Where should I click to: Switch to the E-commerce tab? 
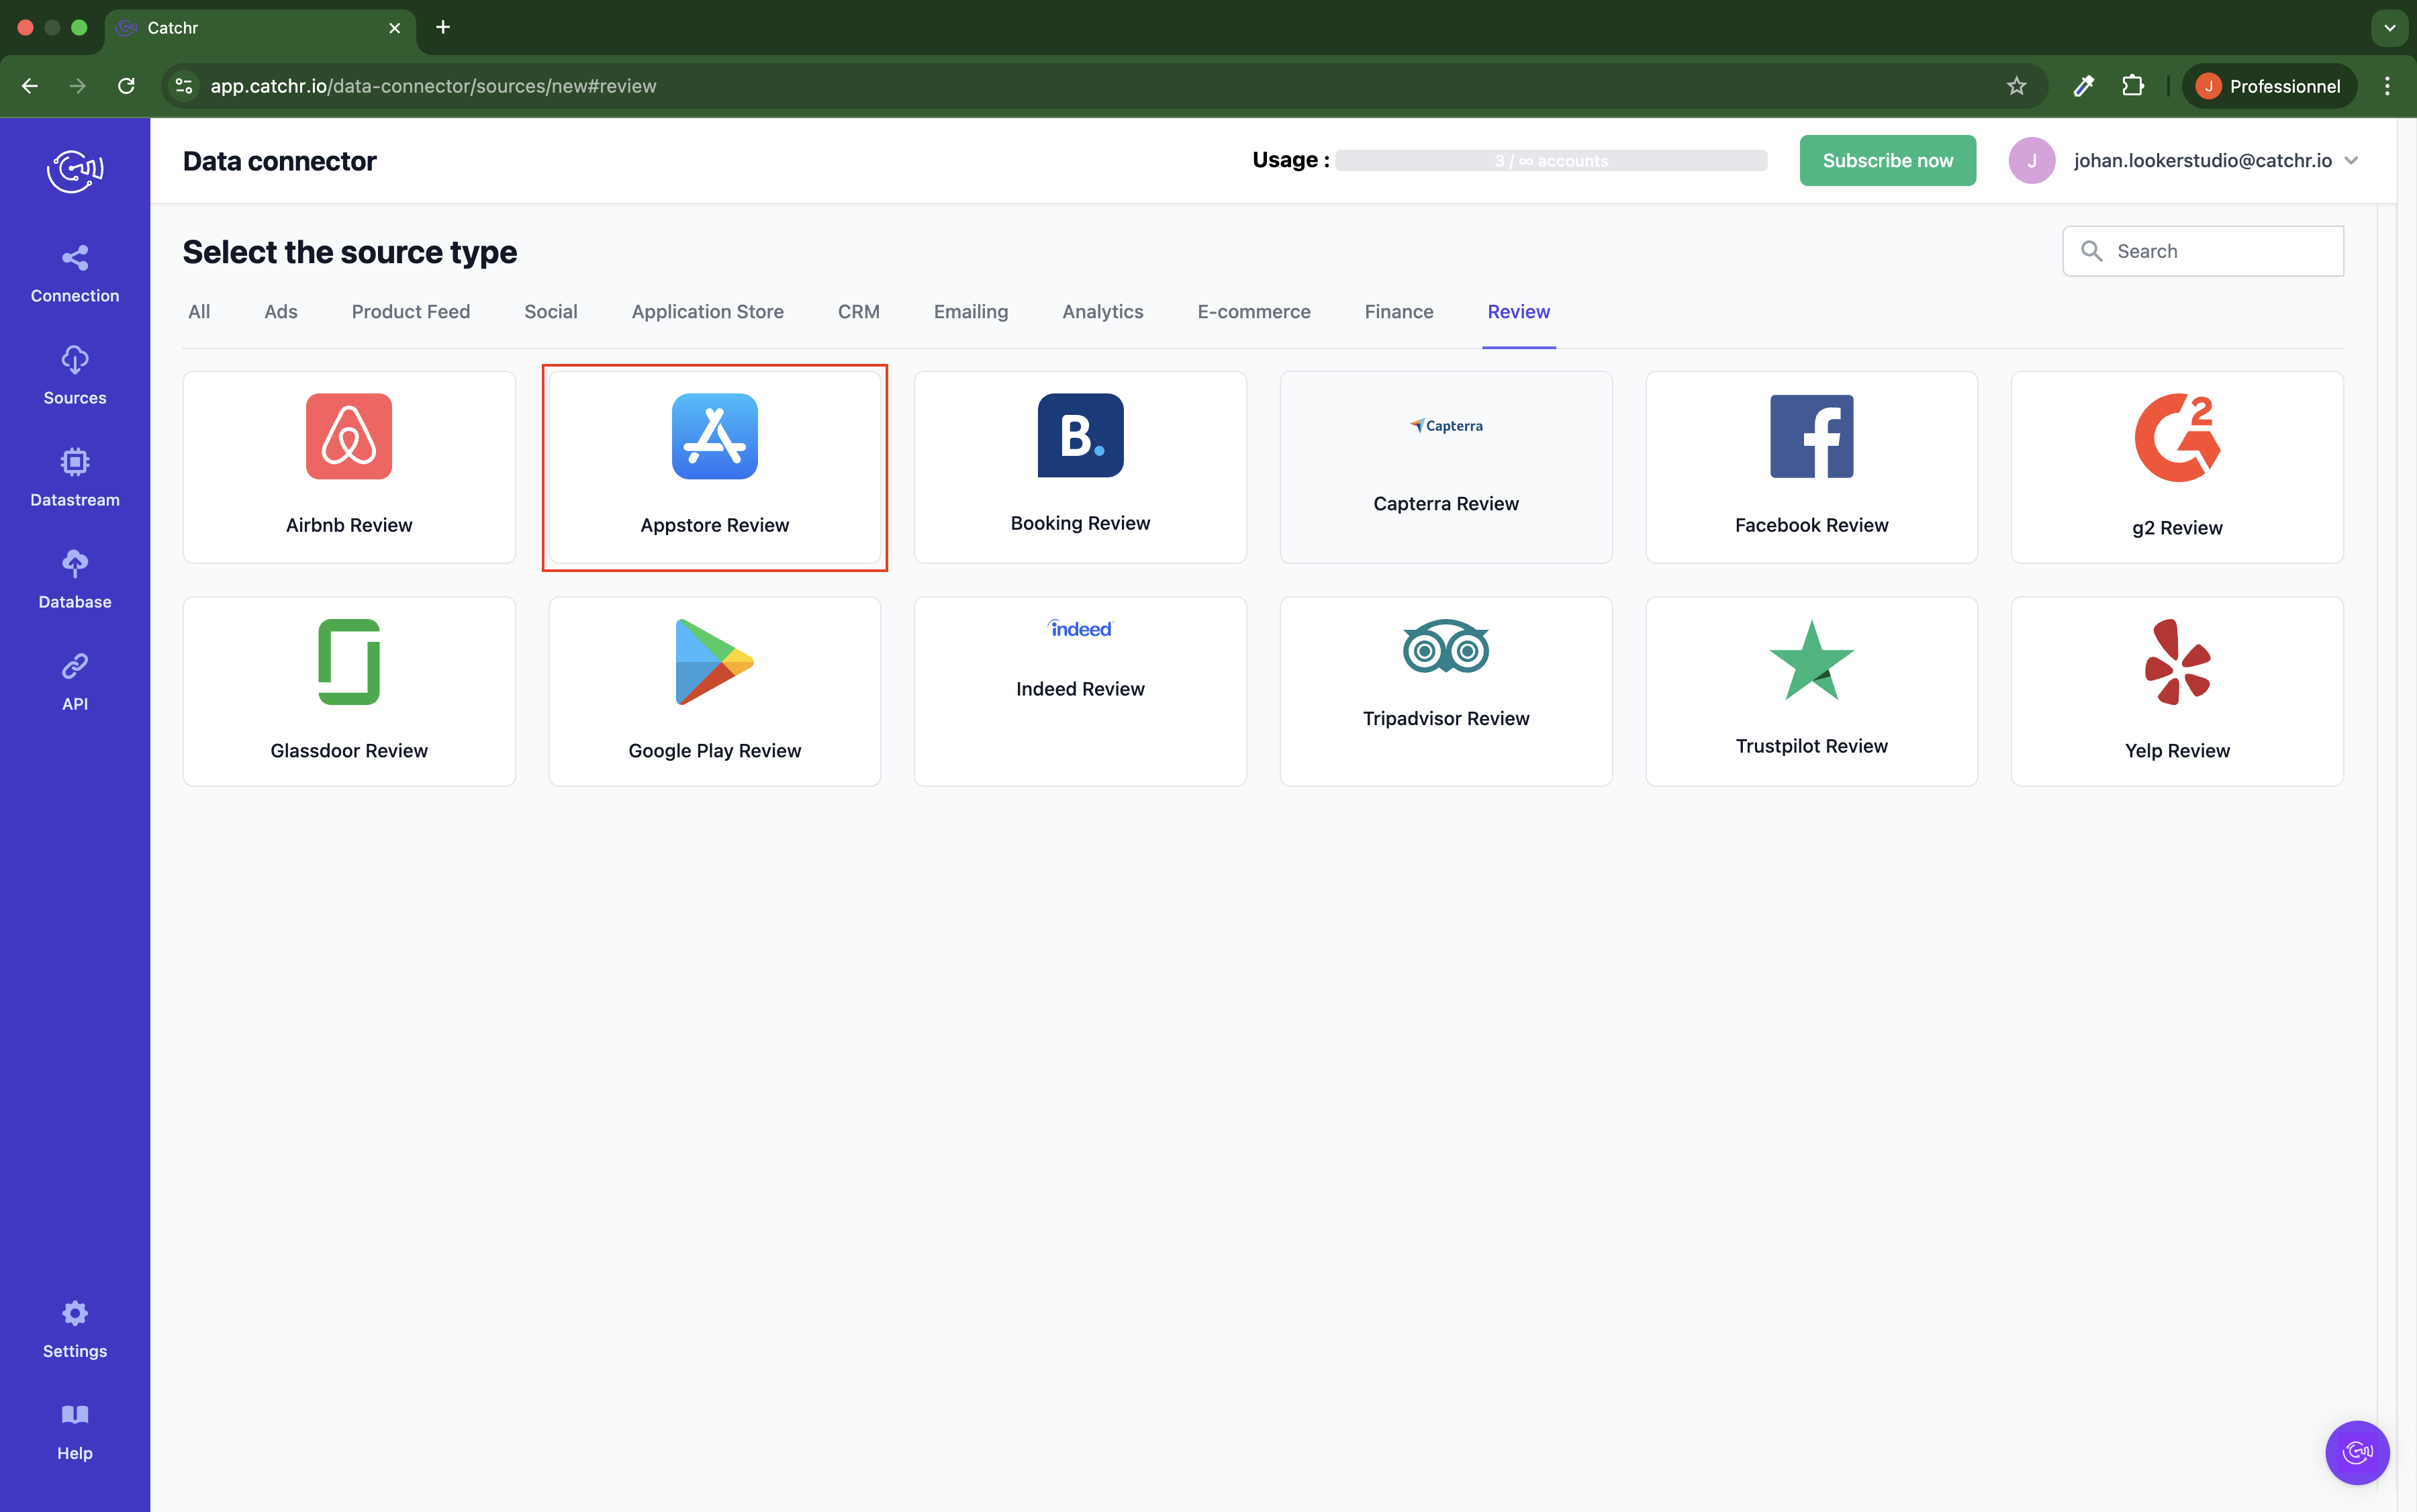1254,312
